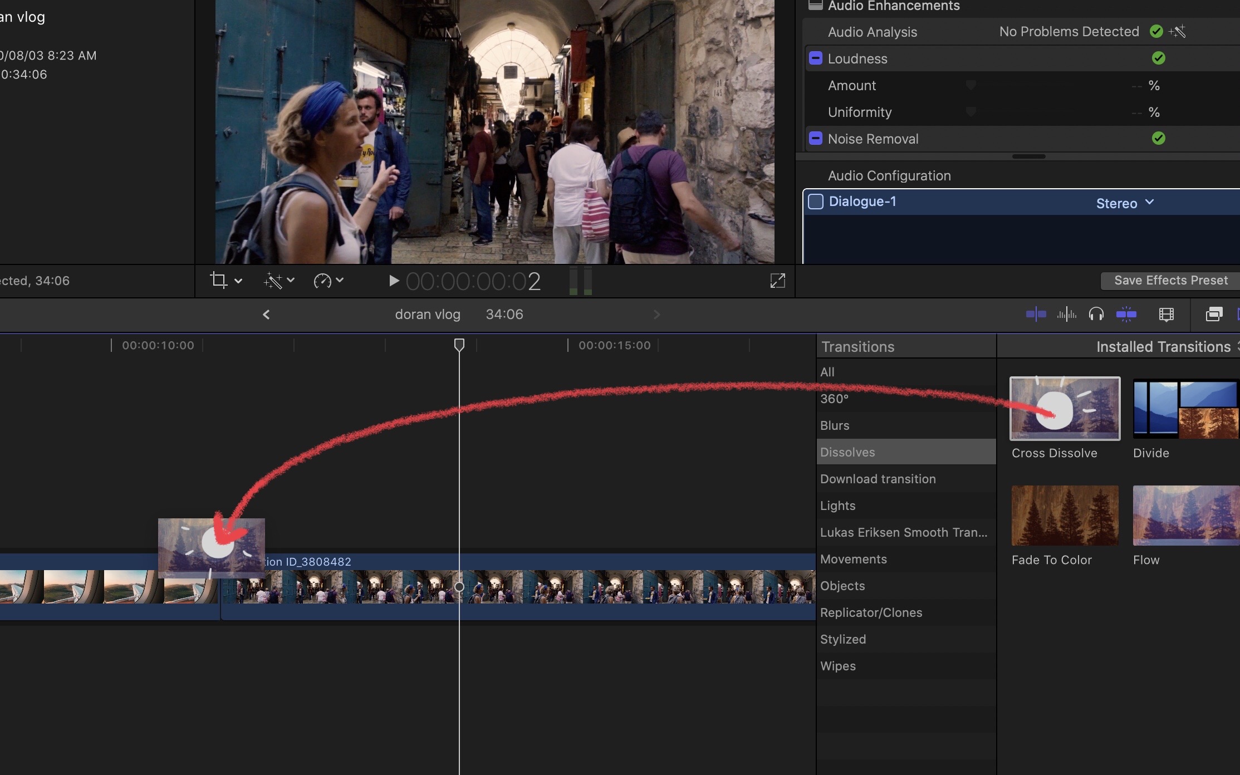The image size is (1240, 775).
Task: Toggle the Loudness checkbox
Action: [815, 58]
